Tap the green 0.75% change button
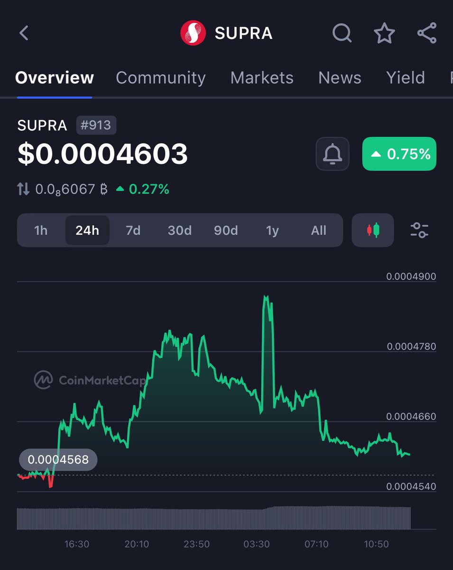This screenshot has height=570, width=453. point(399,154)
